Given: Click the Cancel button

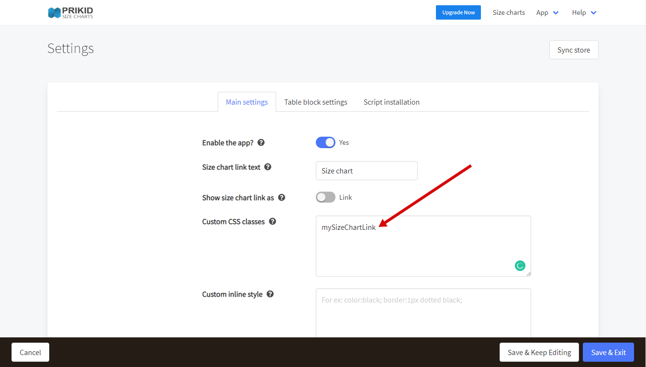Looking at the screenshot, I should [30, 352].
